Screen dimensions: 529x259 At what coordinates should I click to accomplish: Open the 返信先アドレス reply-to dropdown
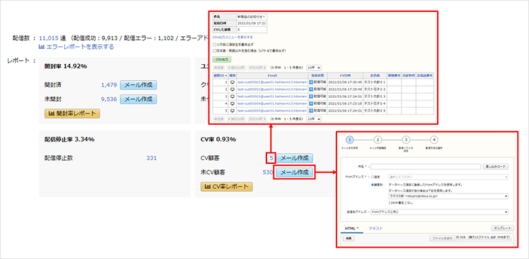tap(439, 212)
